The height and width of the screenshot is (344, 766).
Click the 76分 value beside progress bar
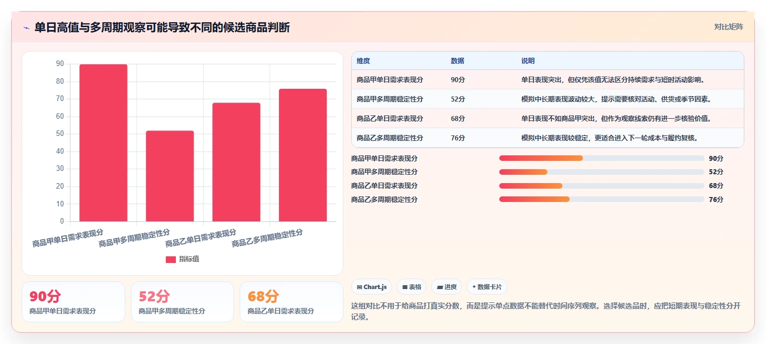click(716, 199)
